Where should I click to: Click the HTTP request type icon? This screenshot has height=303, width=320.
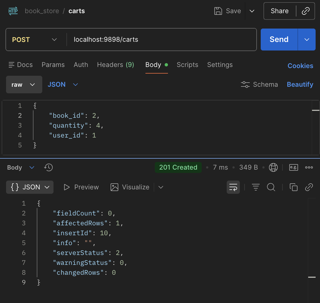point(13,11)
